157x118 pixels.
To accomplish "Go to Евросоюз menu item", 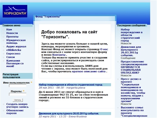I will click(x=13, y=54).
